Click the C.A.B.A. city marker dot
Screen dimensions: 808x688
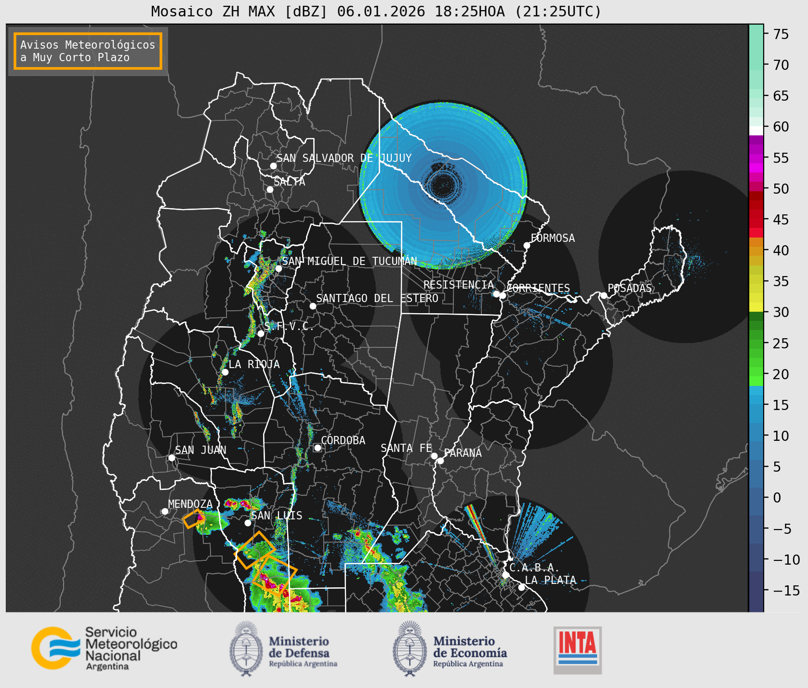(506, 575)
